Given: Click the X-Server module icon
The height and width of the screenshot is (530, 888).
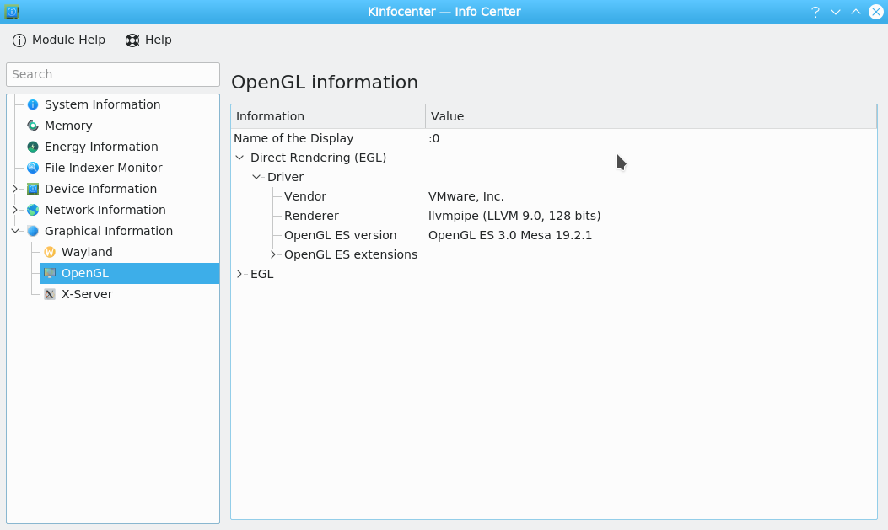Looking at the screenshot, I should click(50, 294).
